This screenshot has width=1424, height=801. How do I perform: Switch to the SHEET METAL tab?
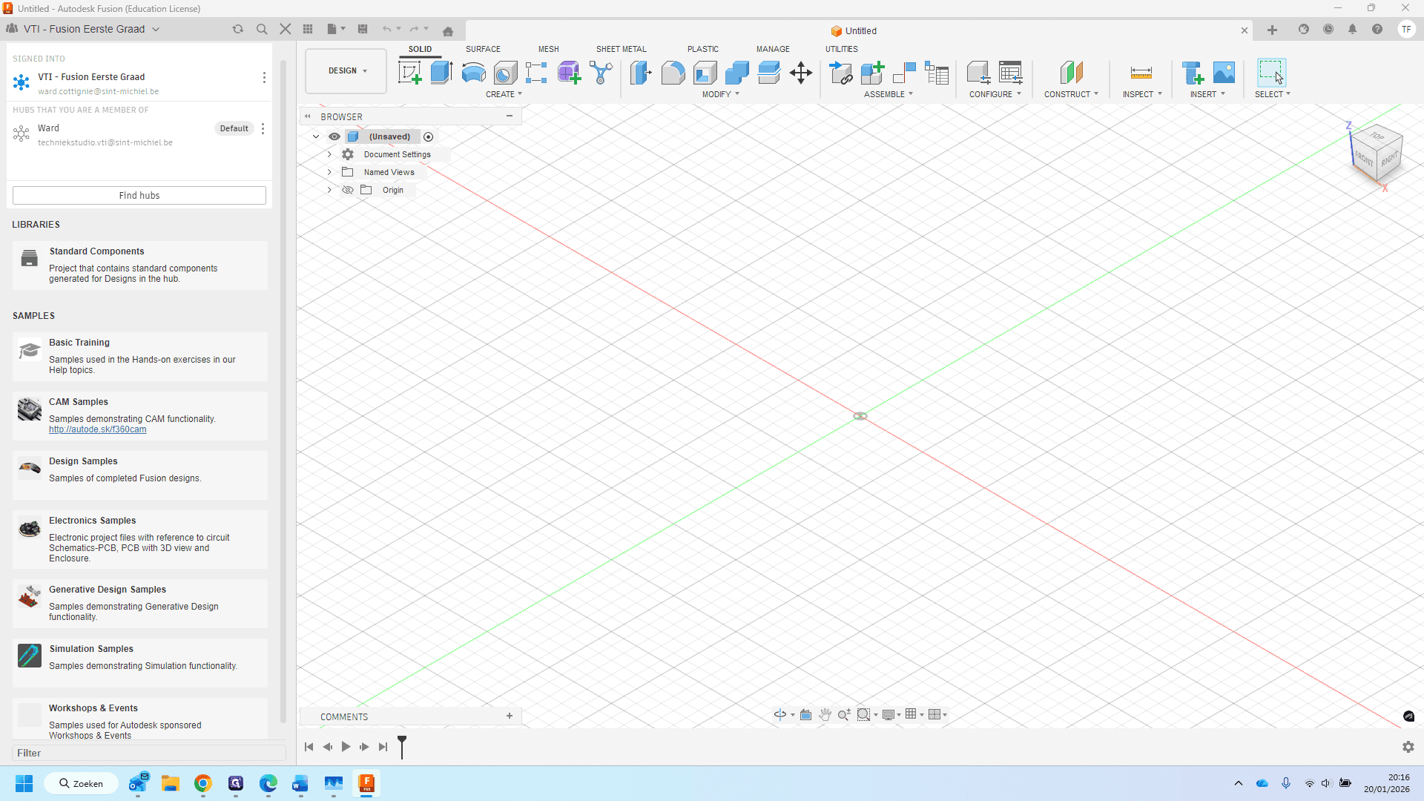(622, 49)
